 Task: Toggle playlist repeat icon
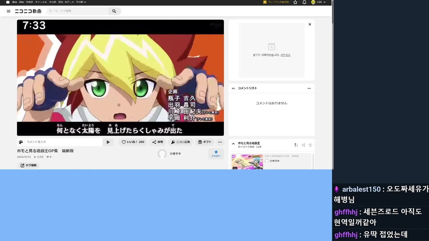coord(310,145)
